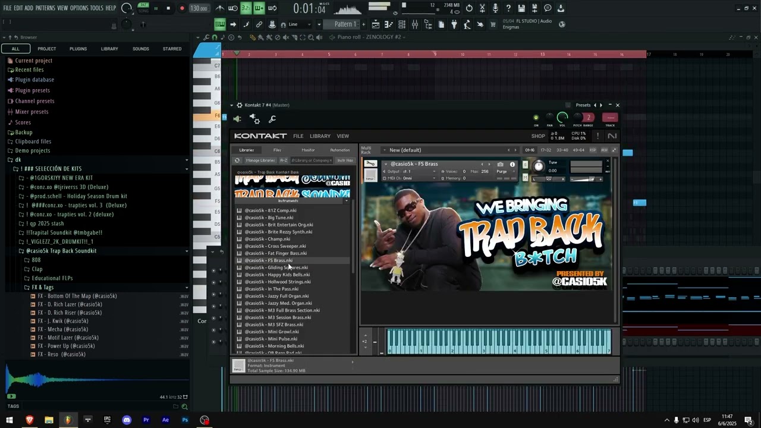
Task: Open the instrument wrench edit icon
Action: (x=370, y=163)
